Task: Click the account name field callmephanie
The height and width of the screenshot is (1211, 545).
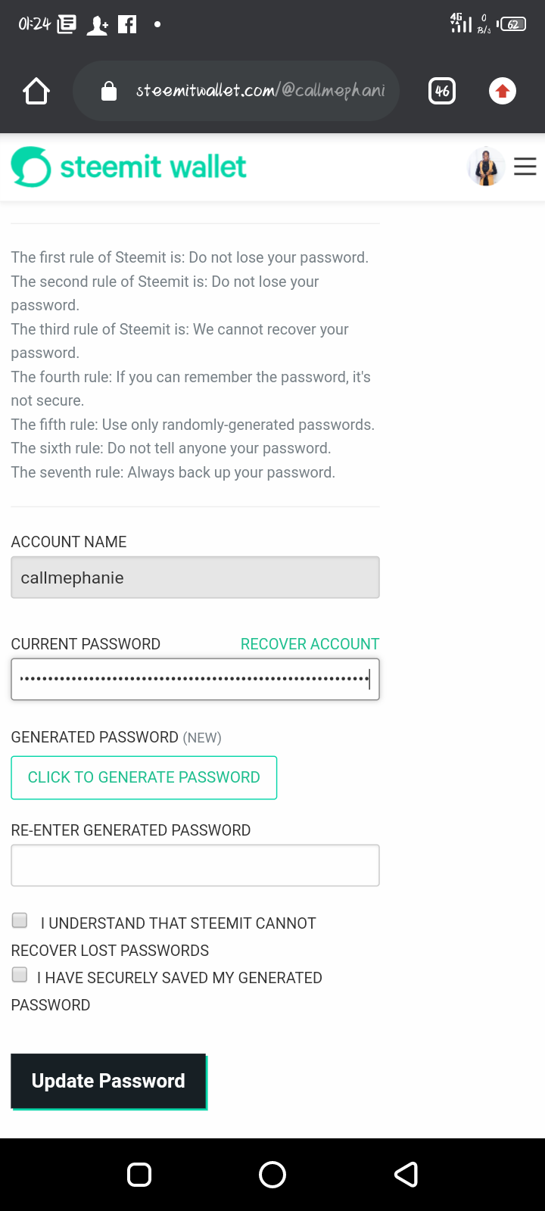Action: pos(195,577)
